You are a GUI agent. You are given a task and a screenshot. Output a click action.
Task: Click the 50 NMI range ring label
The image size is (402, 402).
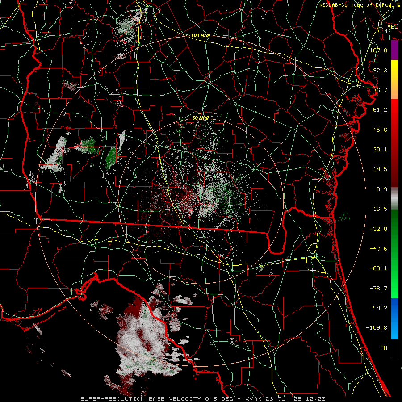(x=201, y=118)
